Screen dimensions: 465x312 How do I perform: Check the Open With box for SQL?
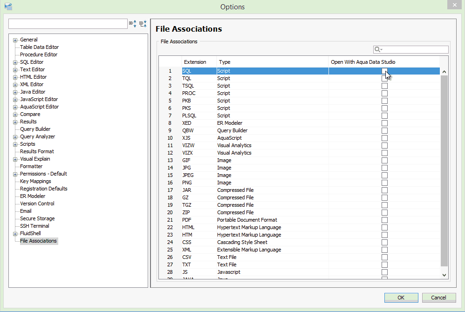(x=384, y=71)
